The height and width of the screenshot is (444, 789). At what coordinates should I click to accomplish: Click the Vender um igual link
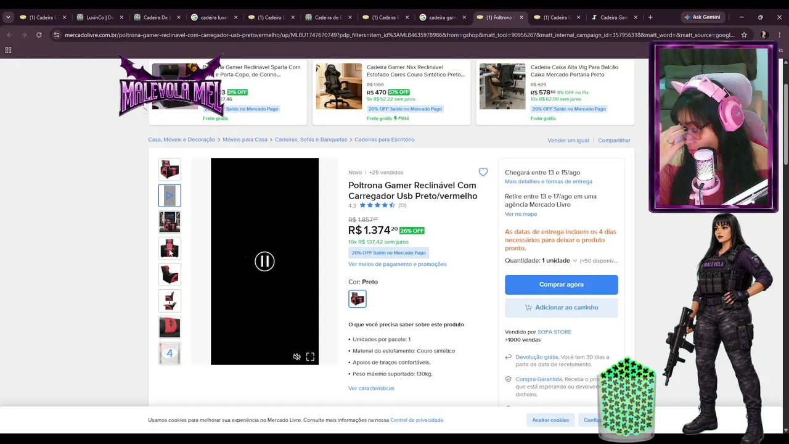568,141
